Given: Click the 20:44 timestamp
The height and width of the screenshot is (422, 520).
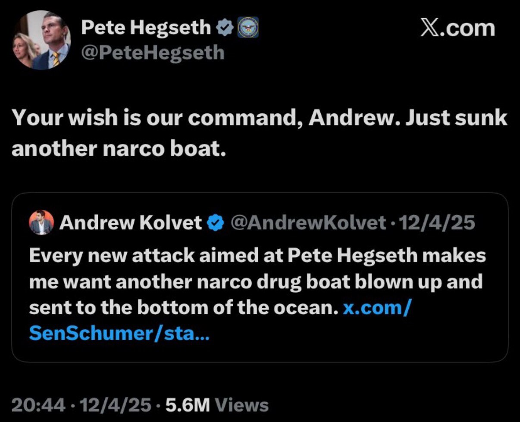Looking at the screenshot, I should click(39, 405).
